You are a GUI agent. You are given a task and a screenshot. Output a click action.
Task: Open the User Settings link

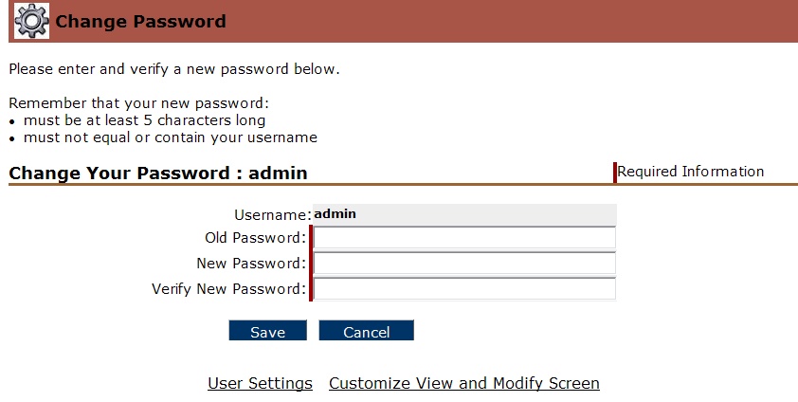coord(260,383)
